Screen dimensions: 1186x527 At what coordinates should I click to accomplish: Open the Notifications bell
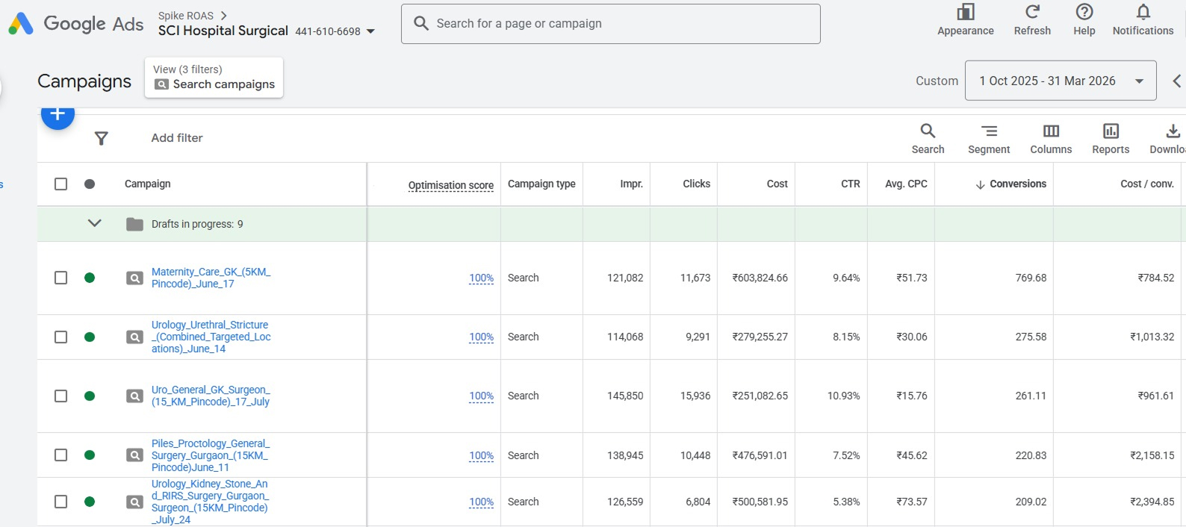click(1142, 13)
